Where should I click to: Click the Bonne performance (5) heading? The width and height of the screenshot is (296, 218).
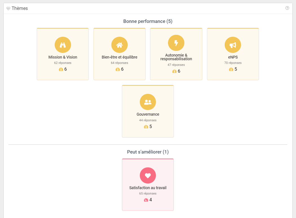(x=148, y=21)
